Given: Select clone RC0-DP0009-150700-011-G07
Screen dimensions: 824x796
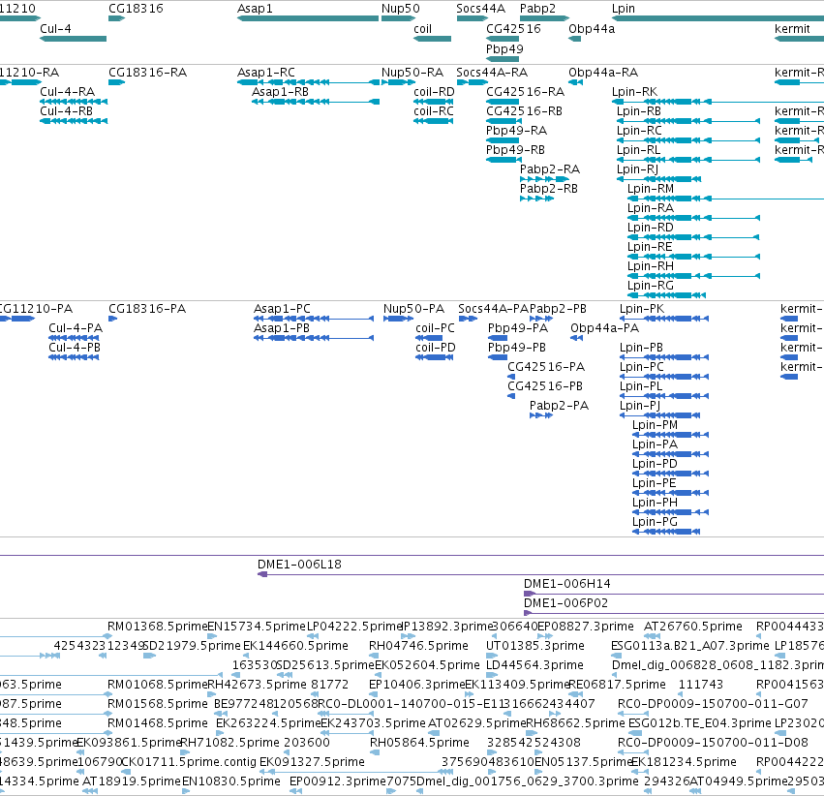Looking at the screenshot, I should point(713,704).
